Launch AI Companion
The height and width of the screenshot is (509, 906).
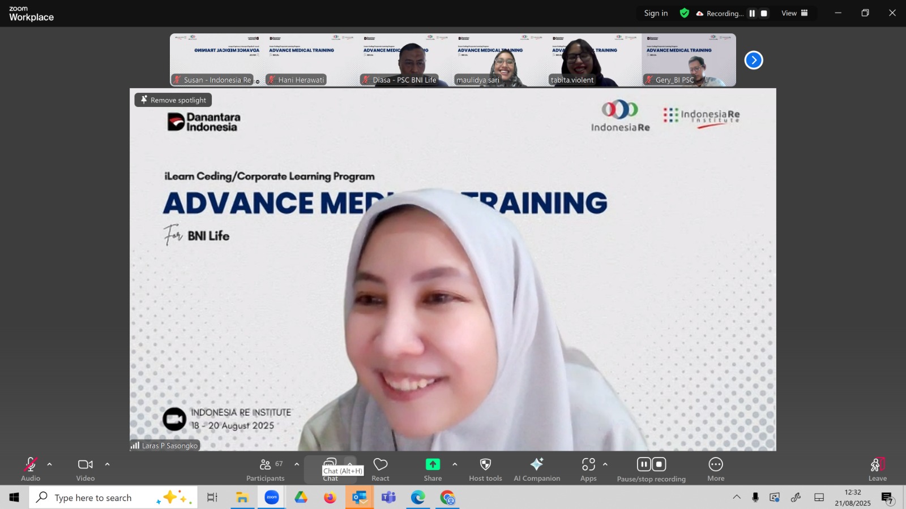click(x=536, y=465)
